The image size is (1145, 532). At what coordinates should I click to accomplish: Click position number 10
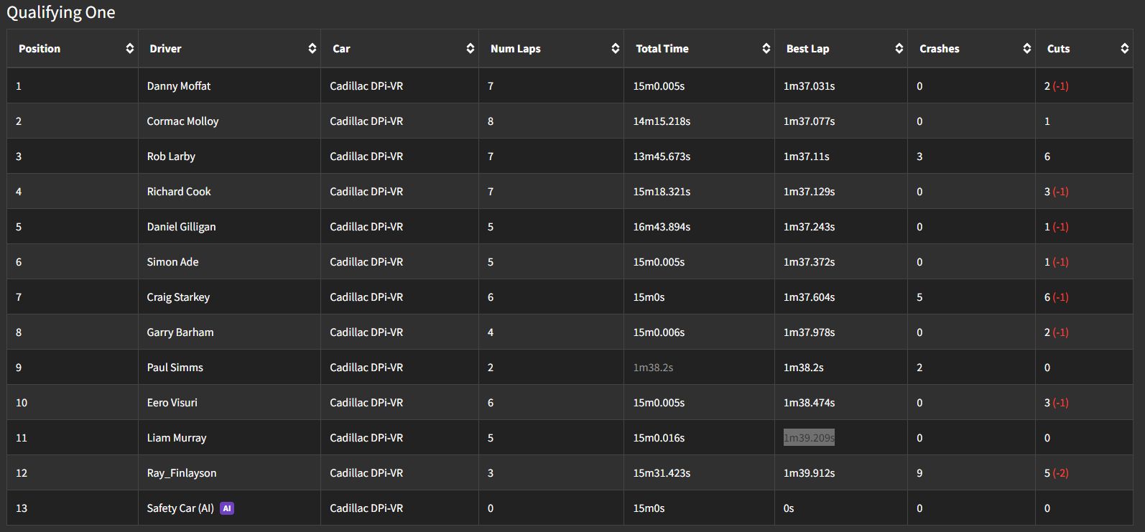(22, 403)
